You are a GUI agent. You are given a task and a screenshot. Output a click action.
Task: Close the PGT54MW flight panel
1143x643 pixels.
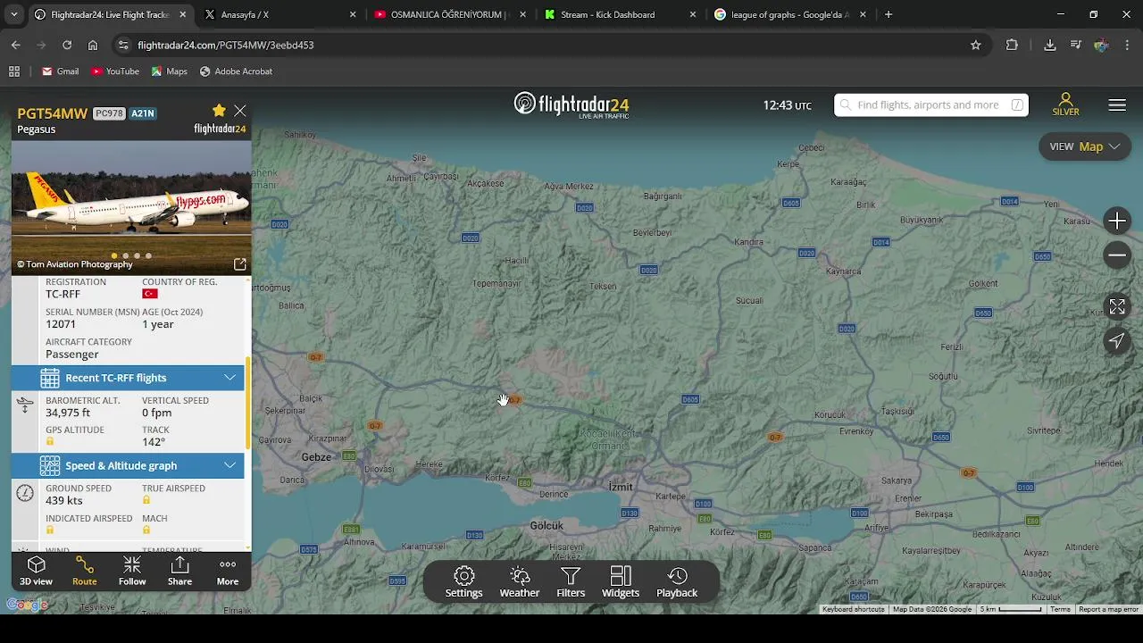[x=240, y=111]
